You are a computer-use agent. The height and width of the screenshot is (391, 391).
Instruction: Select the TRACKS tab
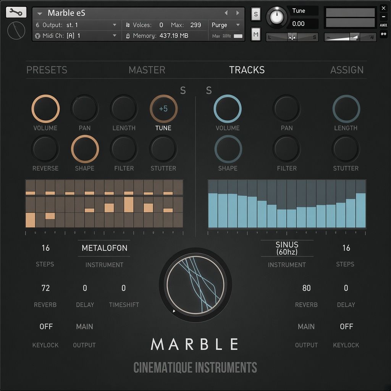(247, 70)
